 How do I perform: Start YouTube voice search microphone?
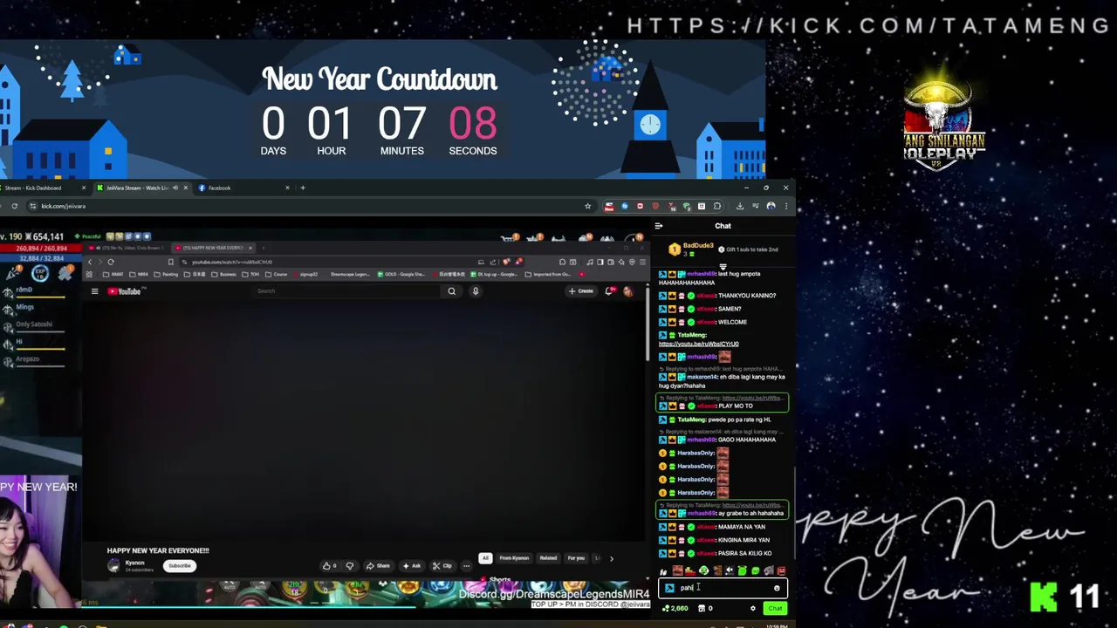pyautogui.click(x=475, y=291)
